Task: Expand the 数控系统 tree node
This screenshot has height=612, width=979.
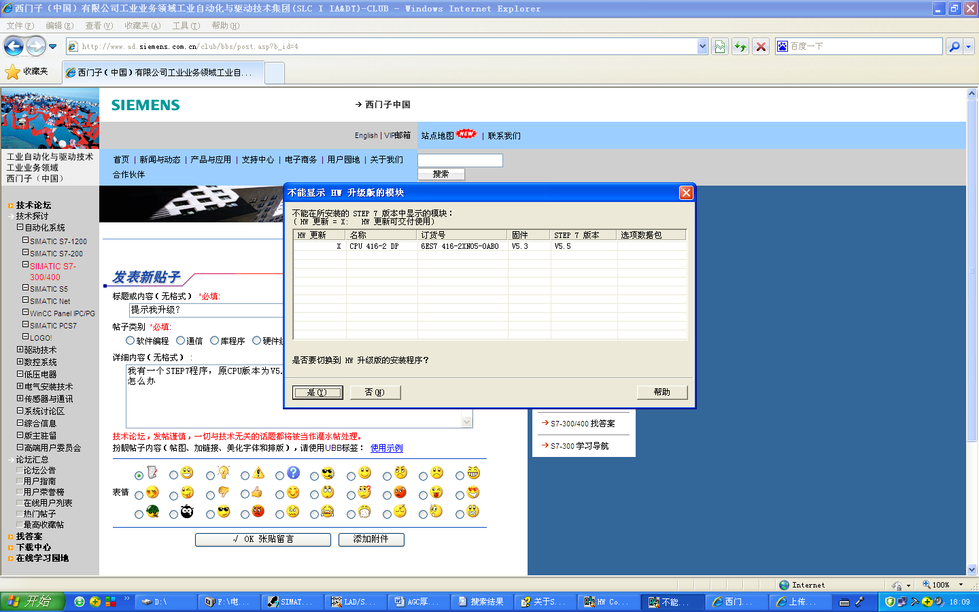Action: pyautogui.click(x=20, y=362)
